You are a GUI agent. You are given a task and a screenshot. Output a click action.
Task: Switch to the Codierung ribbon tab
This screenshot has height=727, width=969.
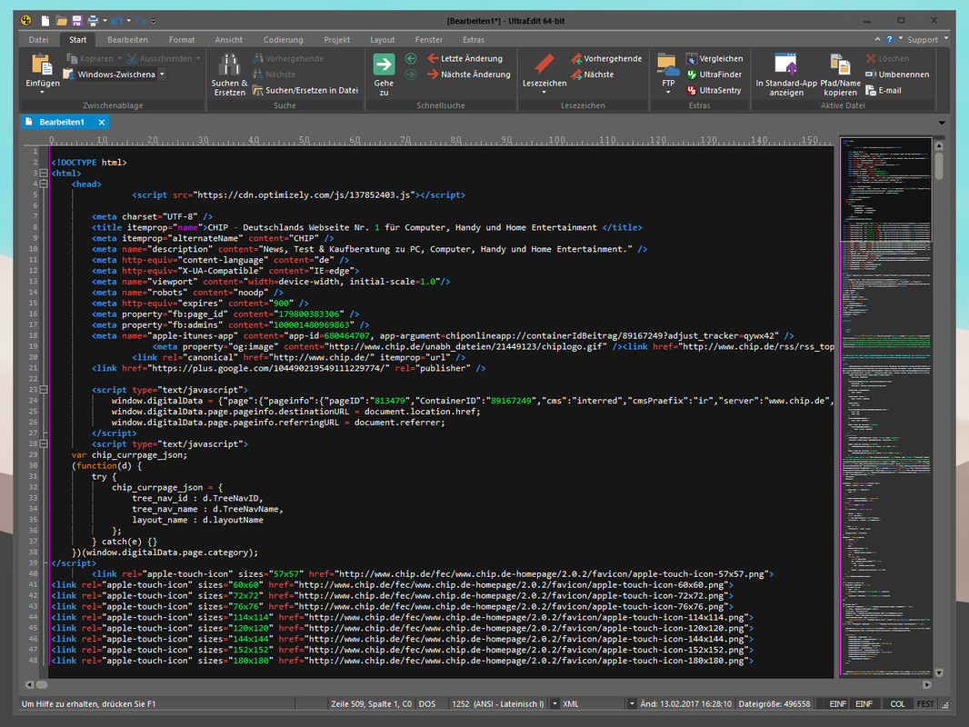coord(283,40)
